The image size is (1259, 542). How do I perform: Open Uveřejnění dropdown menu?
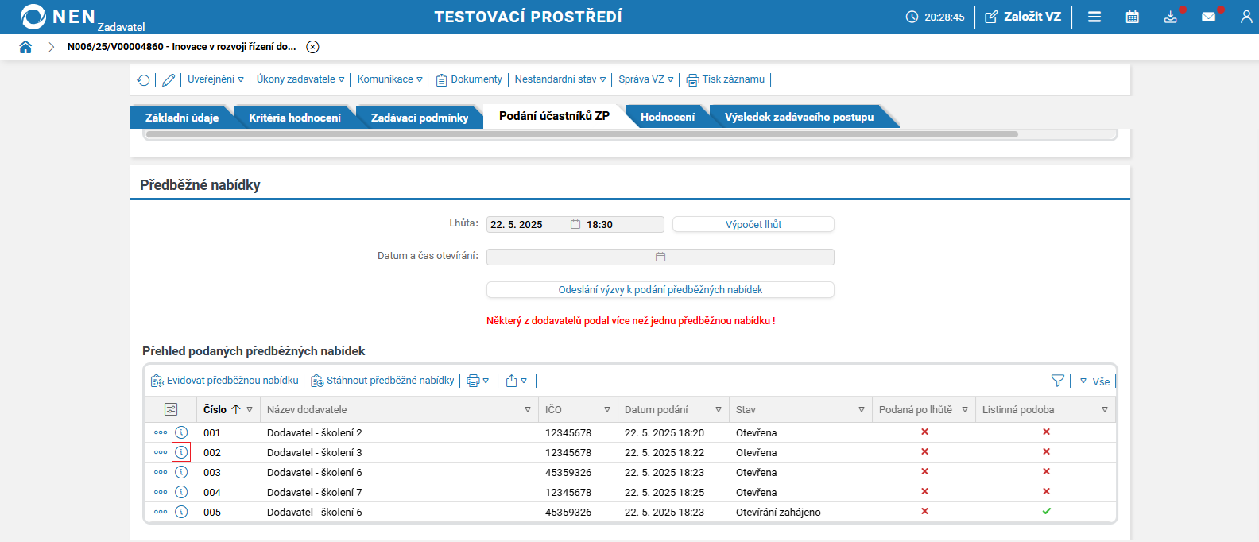point(215,79)
